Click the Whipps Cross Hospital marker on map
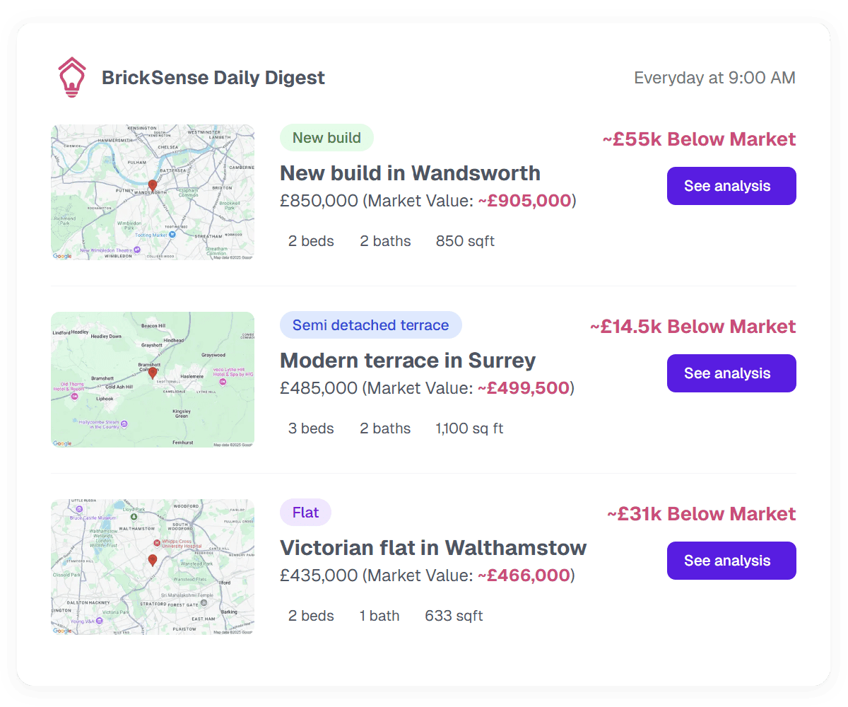The width and height of the screenshot is (848, 707). pos(157,543)
